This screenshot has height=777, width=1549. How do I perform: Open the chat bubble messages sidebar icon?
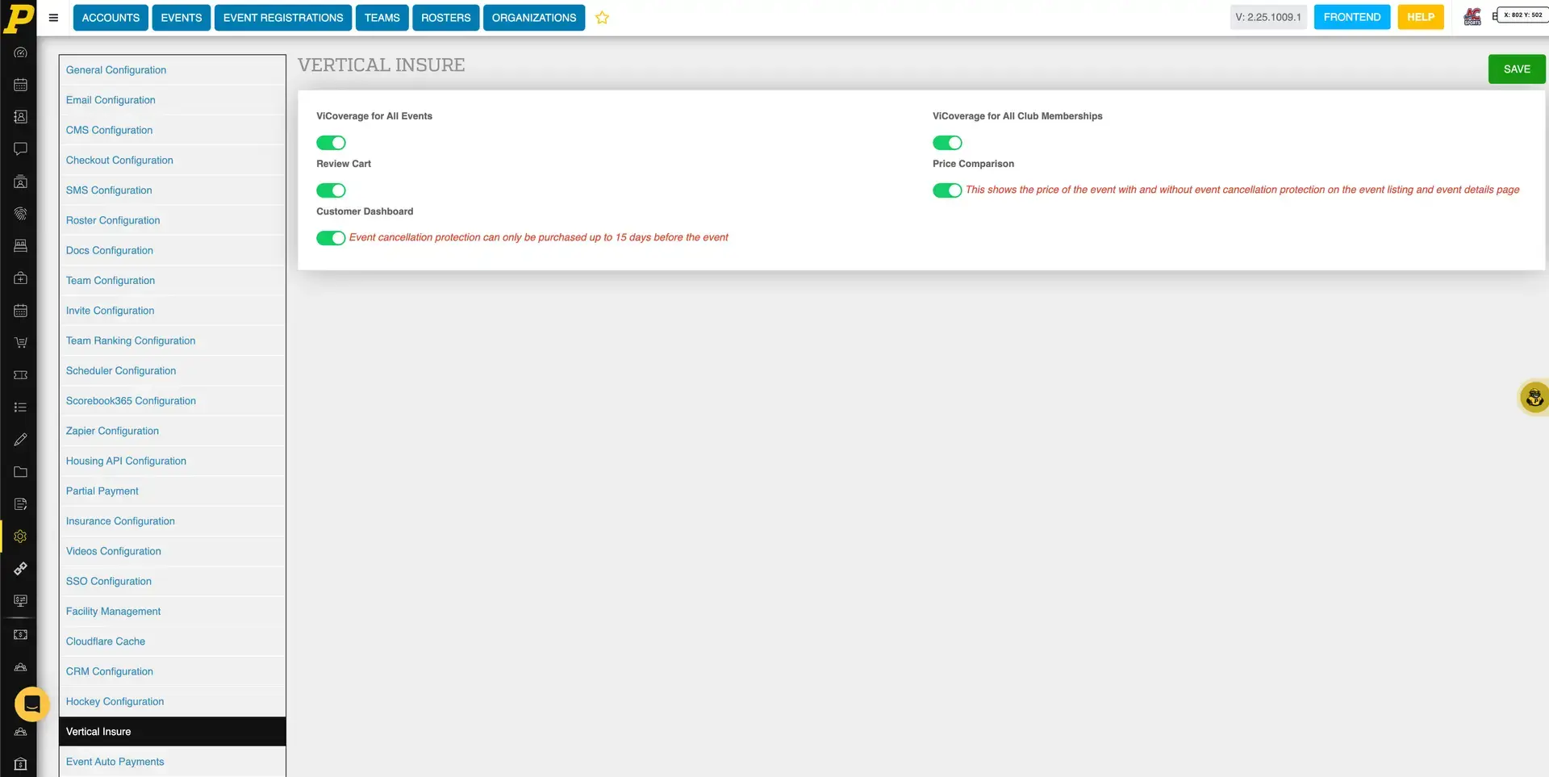click(20, 149)
